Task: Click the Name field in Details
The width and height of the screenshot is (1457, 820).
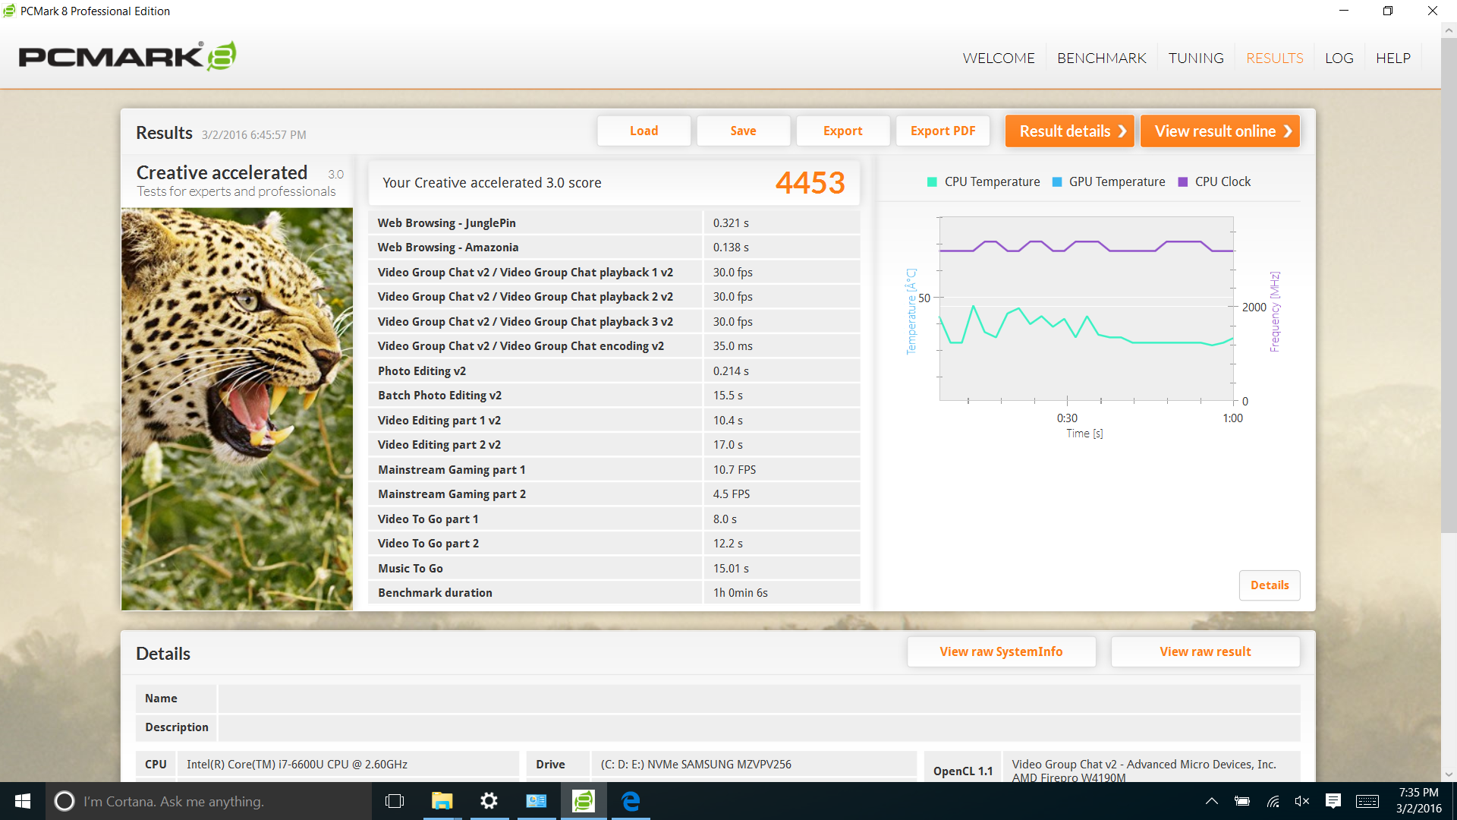Action: tap(759, 699)
